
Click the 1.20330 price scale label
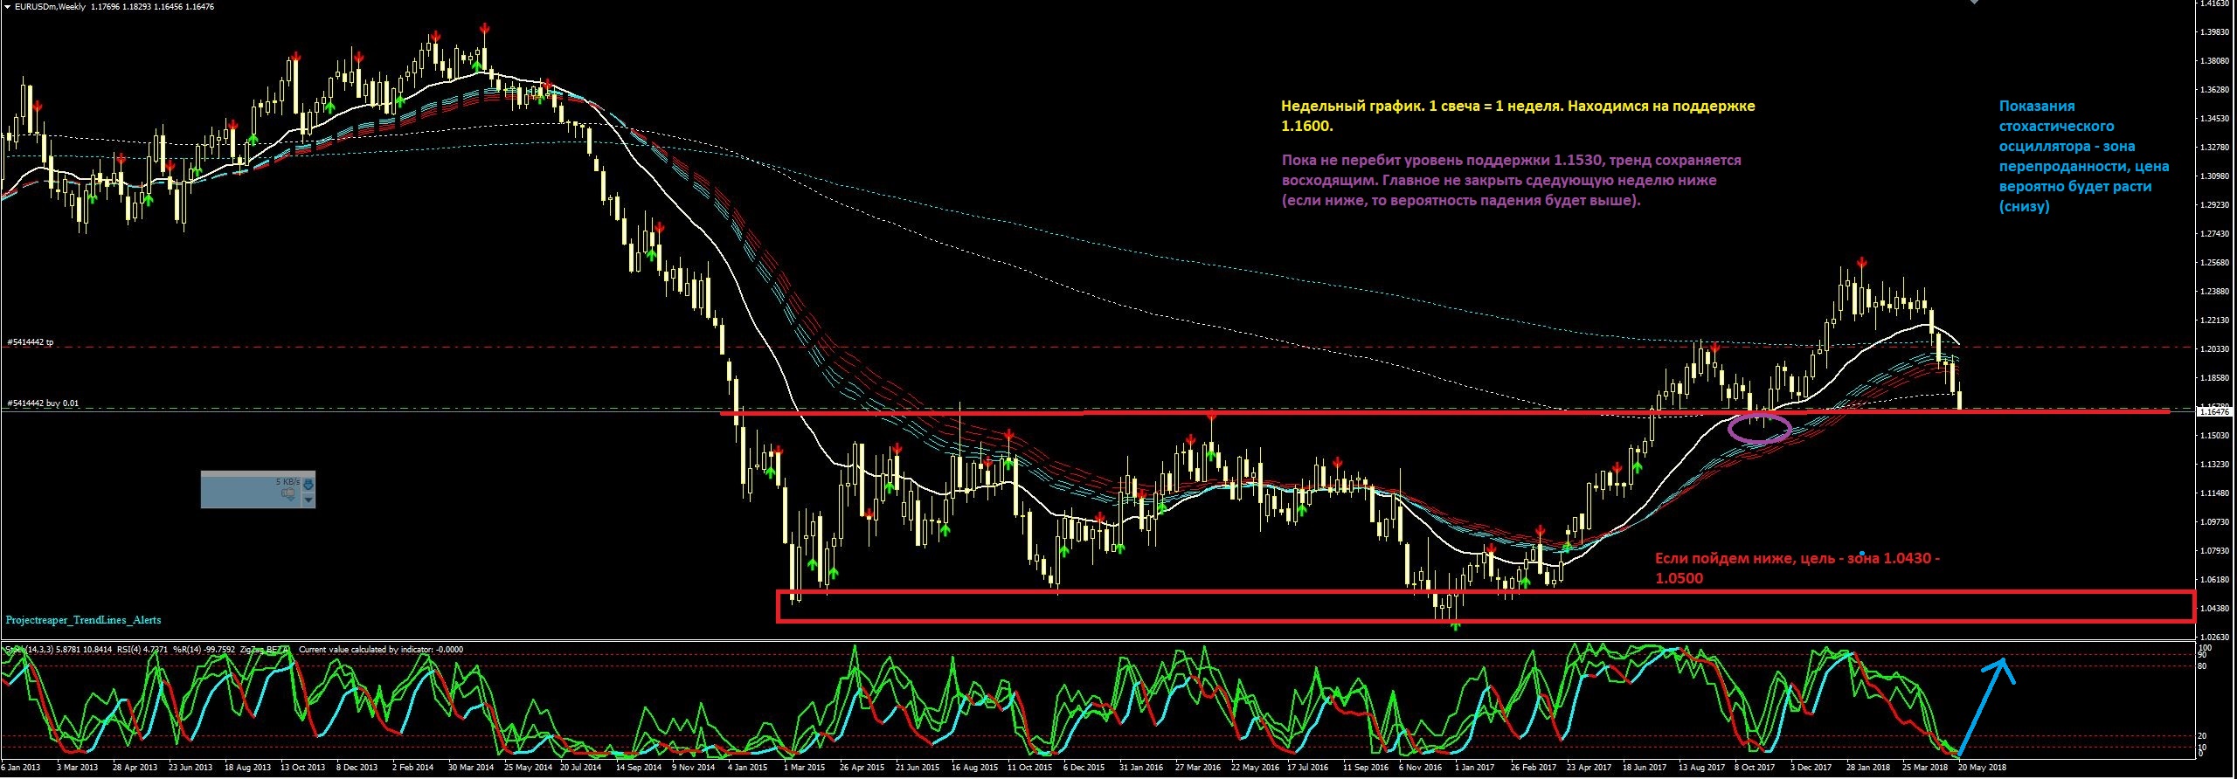(2215, 349)
